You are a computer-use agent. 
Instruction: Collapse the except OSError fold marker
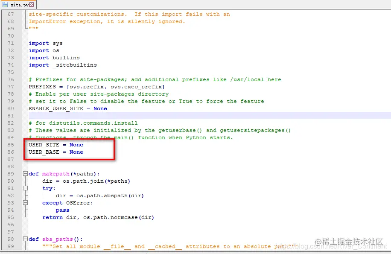point(25,202)
